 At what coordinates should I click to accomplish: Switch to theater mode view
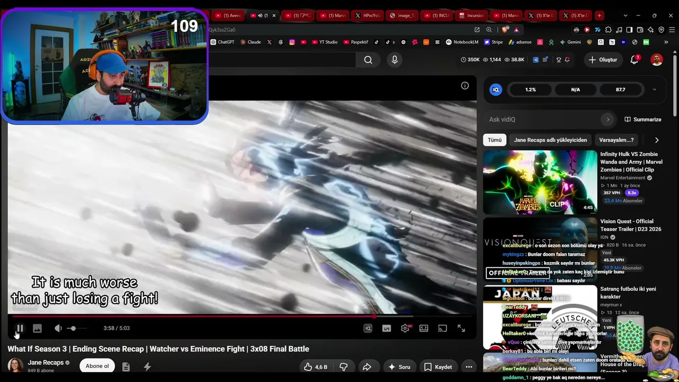pyautogui.click(x=424, y=328)
